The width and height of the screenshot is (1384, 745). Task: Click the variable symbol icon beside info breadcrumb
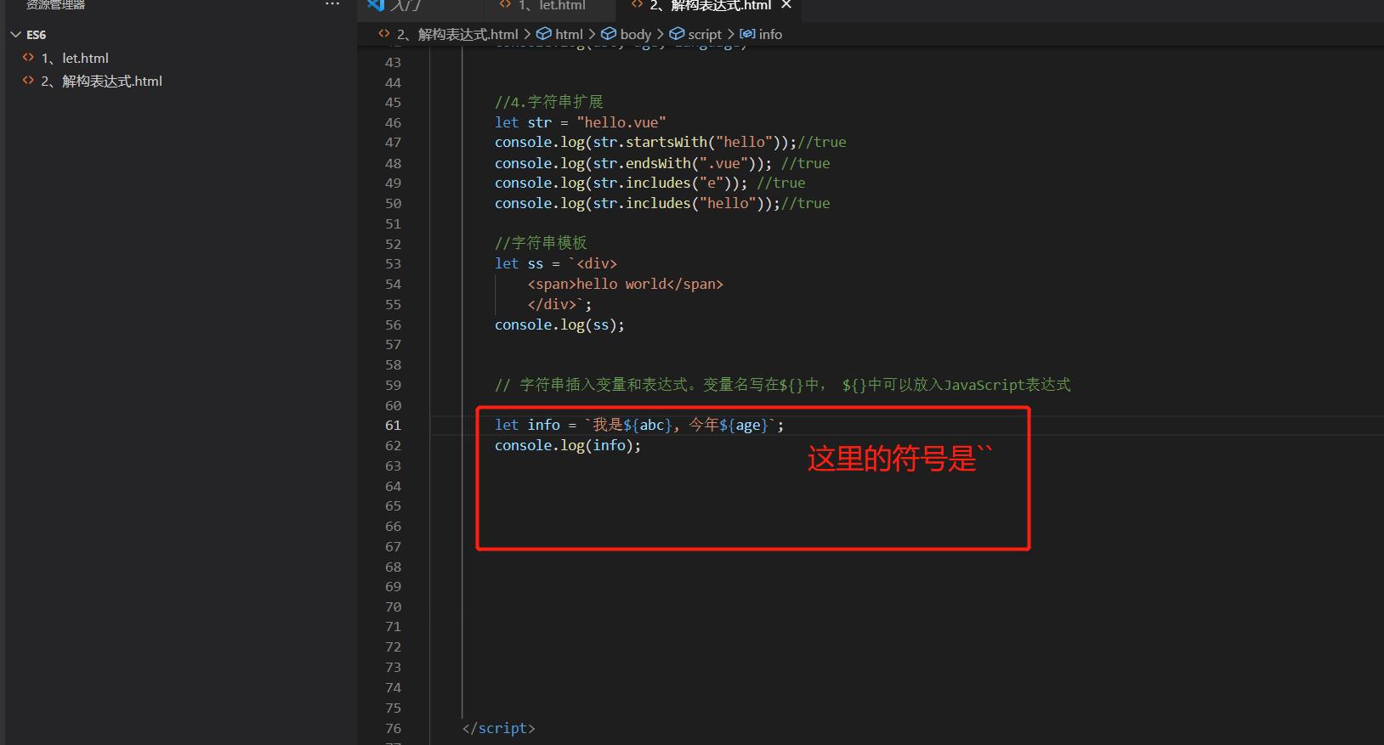coord(746,34)
